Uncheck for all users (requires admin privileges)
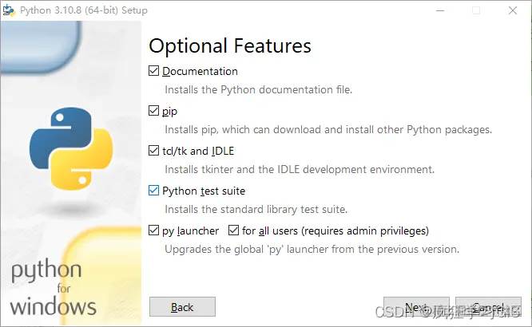532x327 pixels. tap(233, 230)
